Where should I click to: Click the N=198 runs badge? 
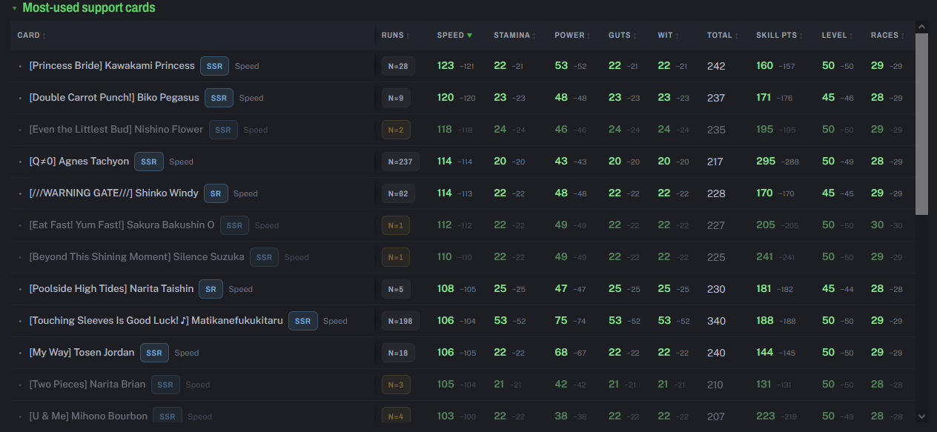tap(400, 321)
